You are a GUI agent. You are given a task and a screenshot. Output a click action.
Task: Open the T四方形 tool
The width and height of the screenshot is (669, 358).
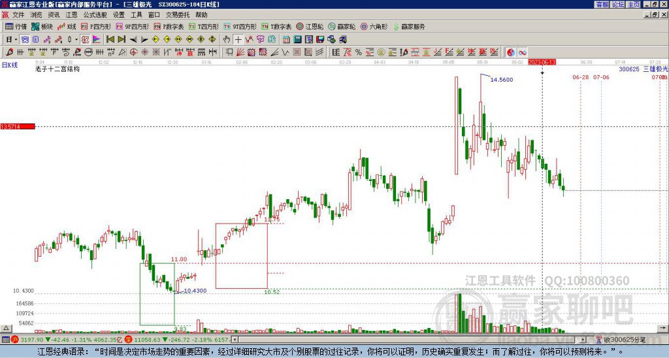[204, 26]
